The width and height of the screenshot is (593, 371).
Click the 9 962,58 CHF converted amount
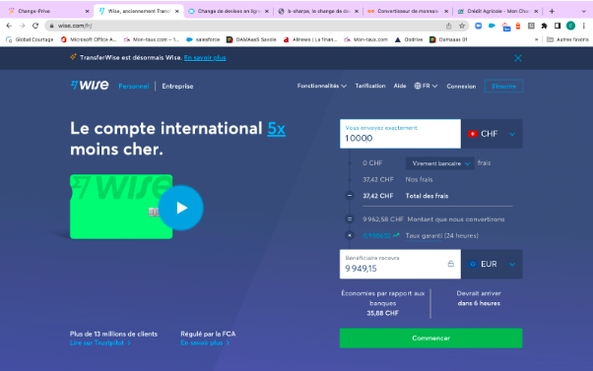click(383, 219)
